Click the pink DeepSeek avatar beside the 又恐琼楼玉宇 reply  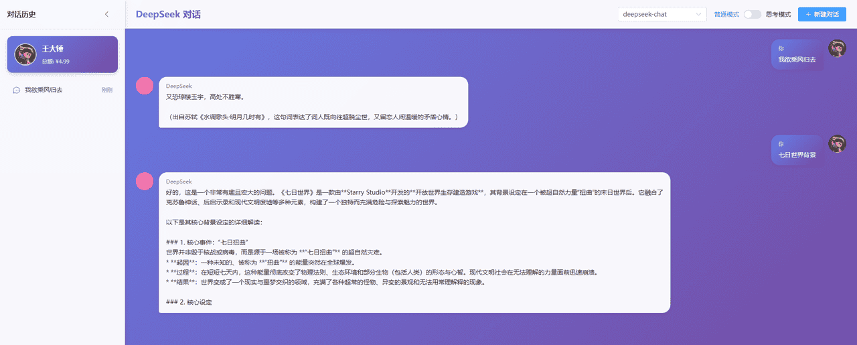tap(144, 86)
